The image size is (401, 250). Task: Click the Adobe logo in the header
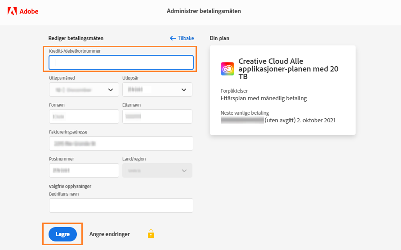(23, 11)
